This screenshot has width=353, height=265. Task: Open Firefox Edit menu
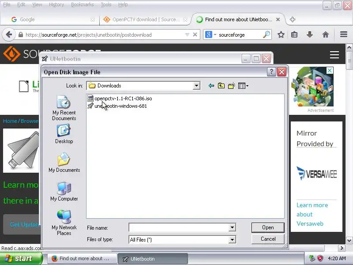pos(21,4)
